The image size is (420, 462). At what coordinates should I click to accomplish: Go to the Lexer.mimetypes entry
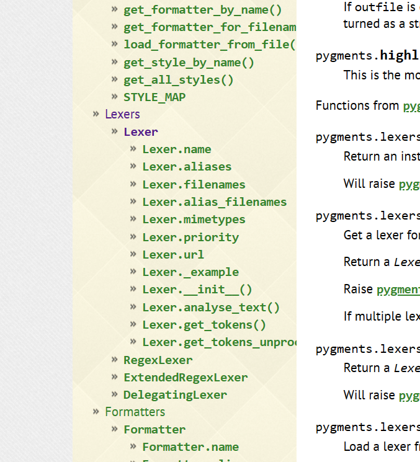click(194, 220)
